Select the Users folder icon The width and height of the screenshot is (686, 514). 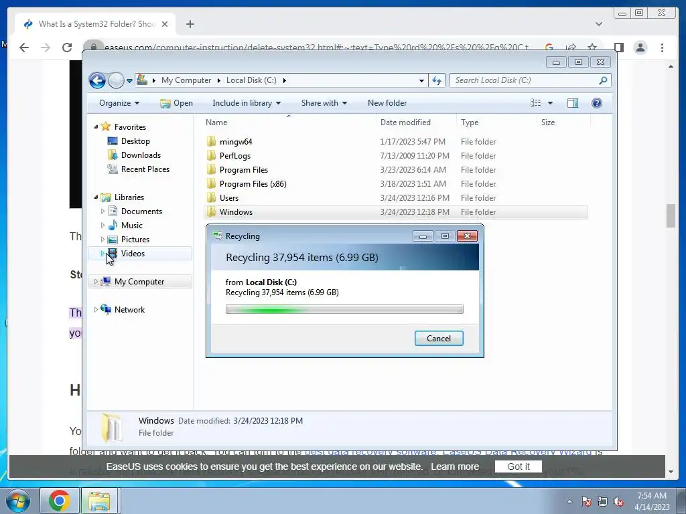[211, 197]
